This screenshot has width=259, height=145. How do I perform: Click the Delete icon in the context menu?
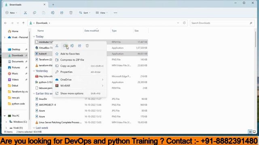pos(87,46)
